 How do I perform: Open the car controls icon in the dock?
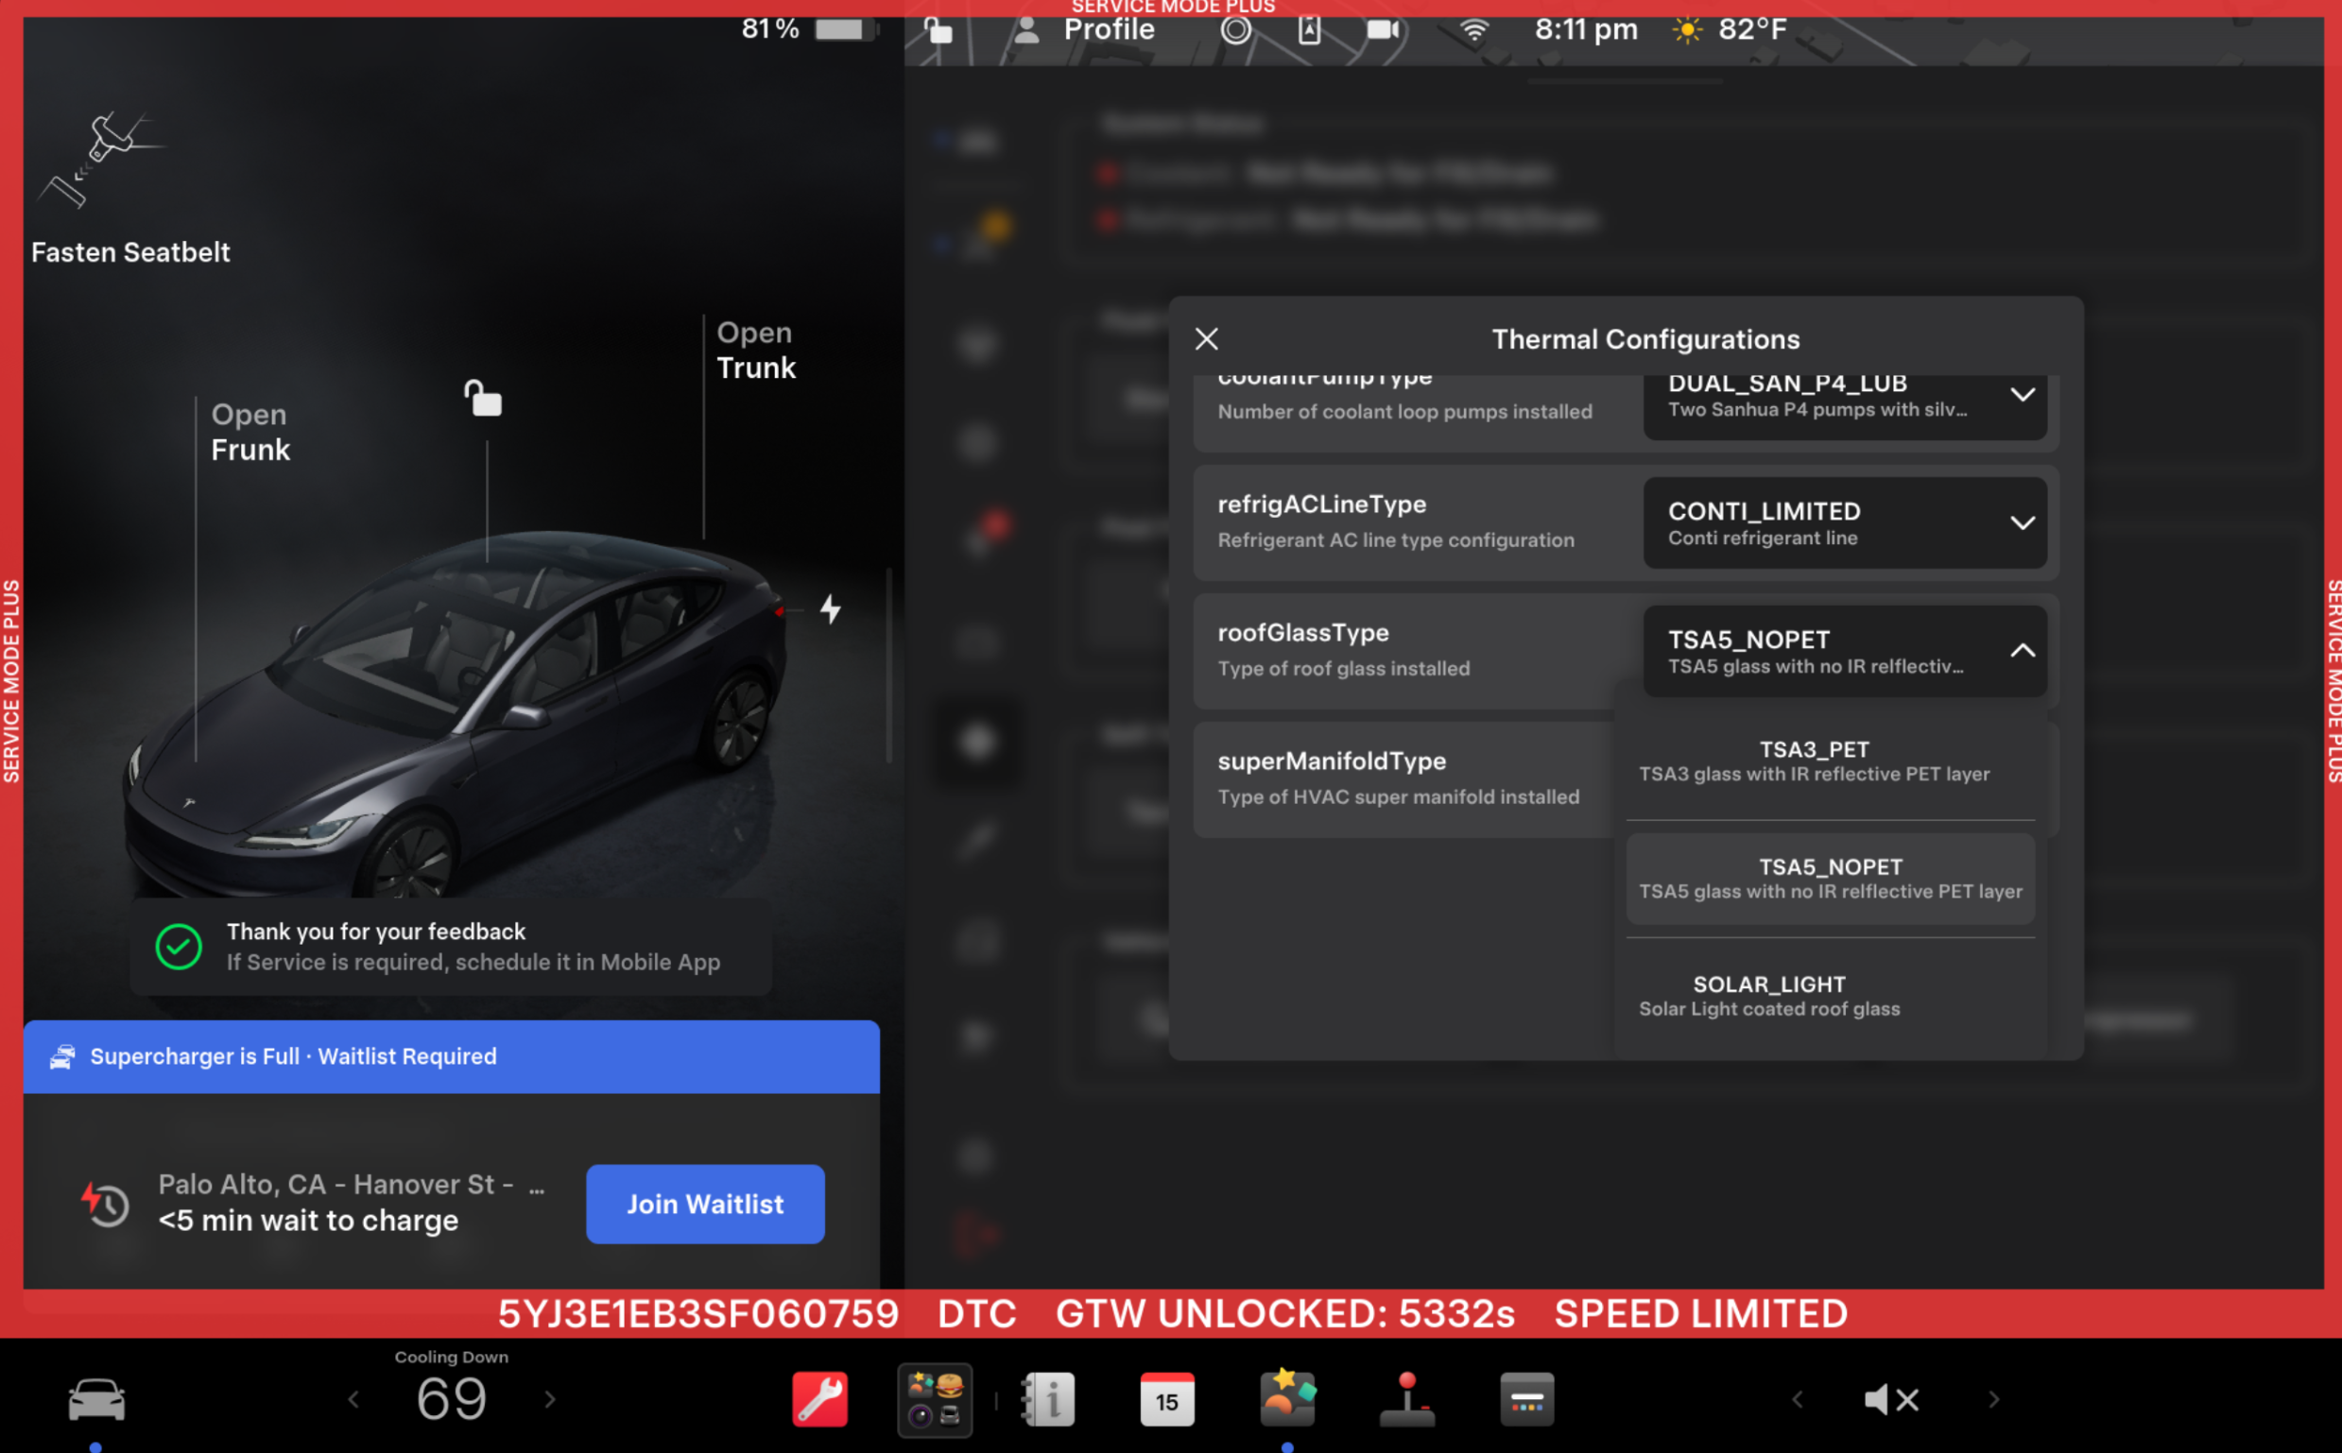[x=96, y=1399]
